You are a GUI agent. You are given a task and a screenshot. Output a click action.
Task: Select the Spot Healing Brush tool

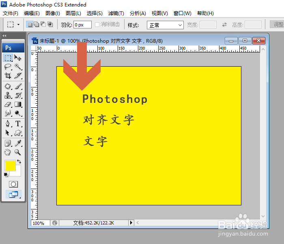point(8,86)
